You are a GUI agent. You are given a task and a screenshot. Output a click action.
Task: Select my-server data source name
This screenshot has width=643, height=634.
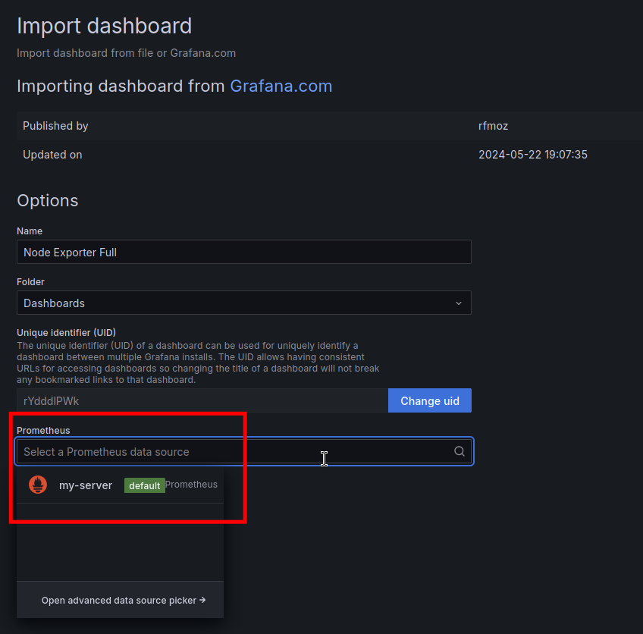(86, 485)
